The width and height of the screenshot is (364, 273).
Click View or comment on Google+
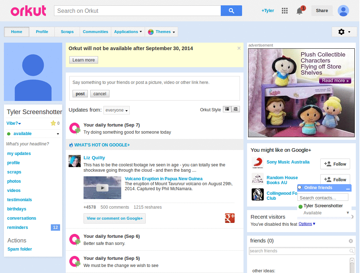(114, 219)
